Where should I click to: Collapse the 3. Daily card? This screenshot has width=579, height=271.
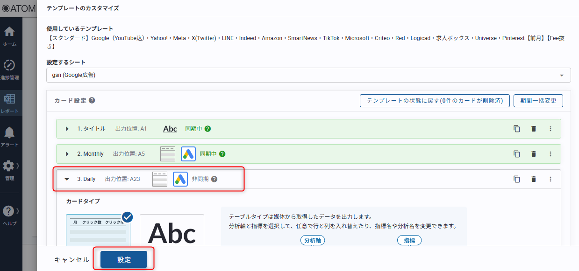[67, 179]
